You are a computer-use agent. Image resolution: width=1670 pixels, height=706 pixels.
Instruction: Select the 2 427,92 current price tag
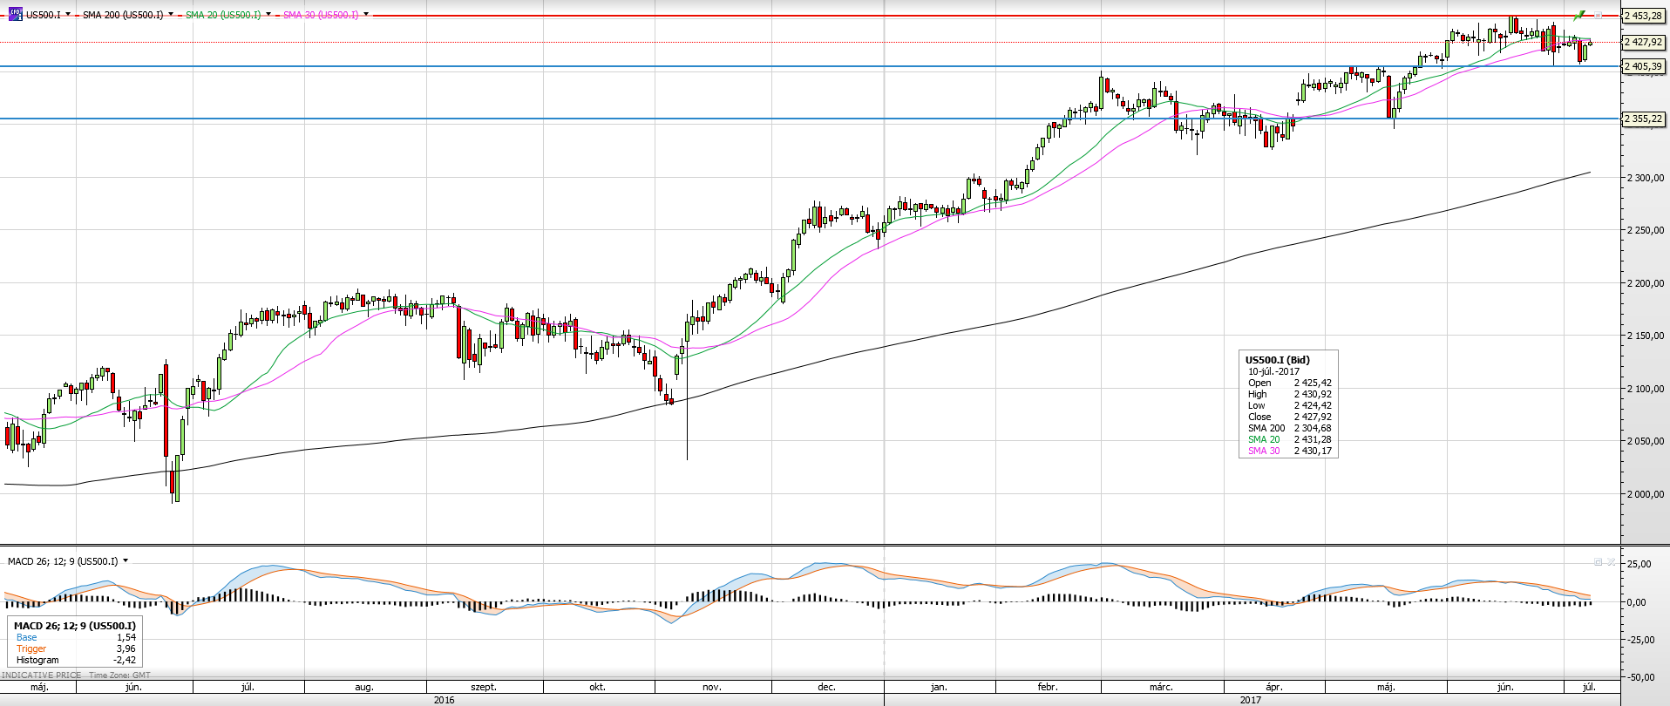(1643, 42)
